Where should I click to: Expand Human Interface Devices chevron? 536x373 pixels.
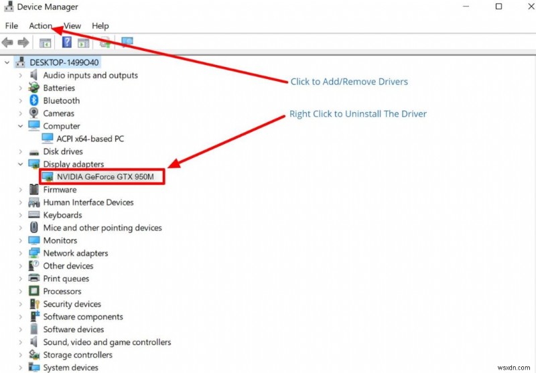(21, 202)
